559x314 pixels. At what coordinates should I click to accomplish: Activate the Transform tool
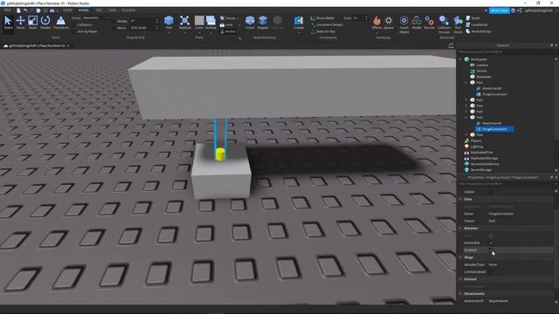[x=61, y=23]
